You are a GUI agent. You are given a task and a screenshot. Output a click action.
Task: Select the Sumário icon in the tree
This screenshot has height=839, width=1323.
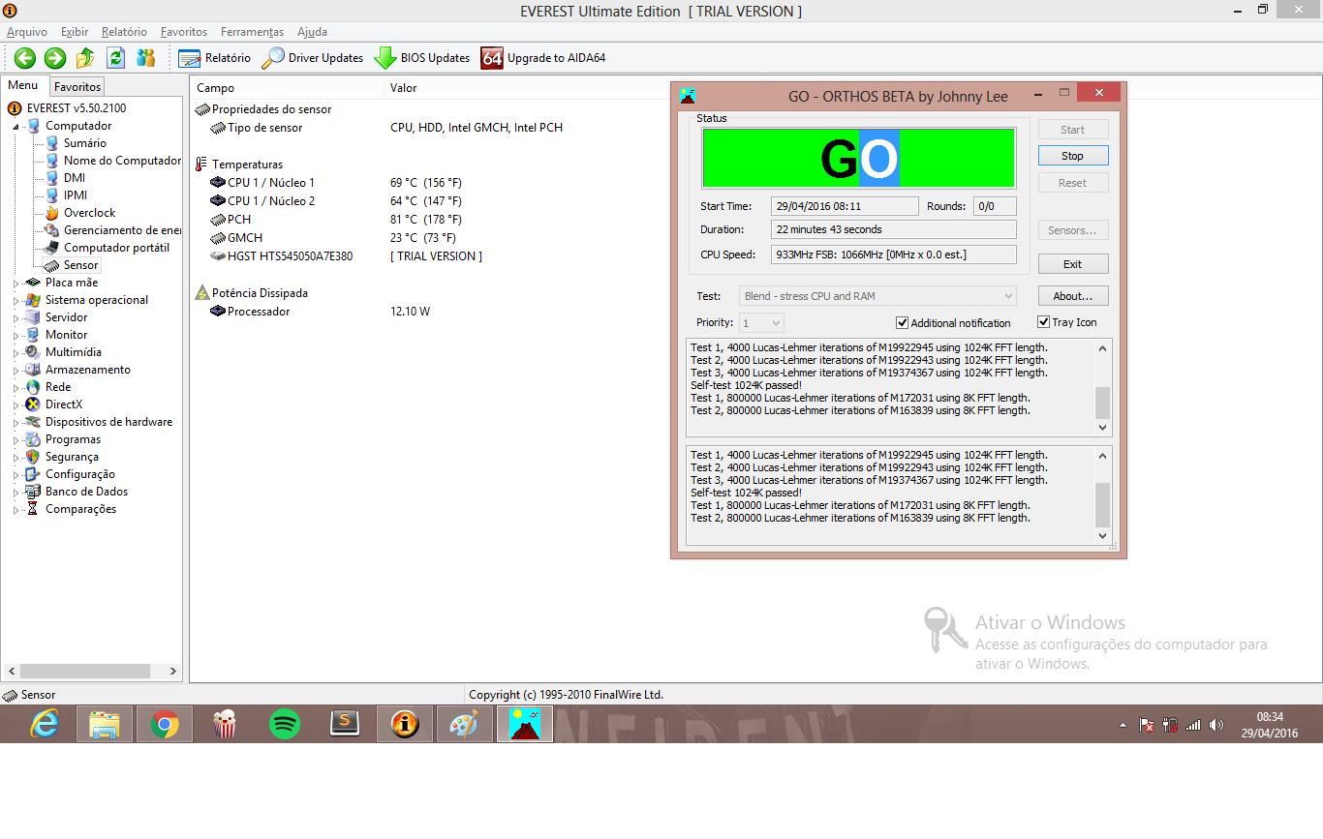[52, 143]
